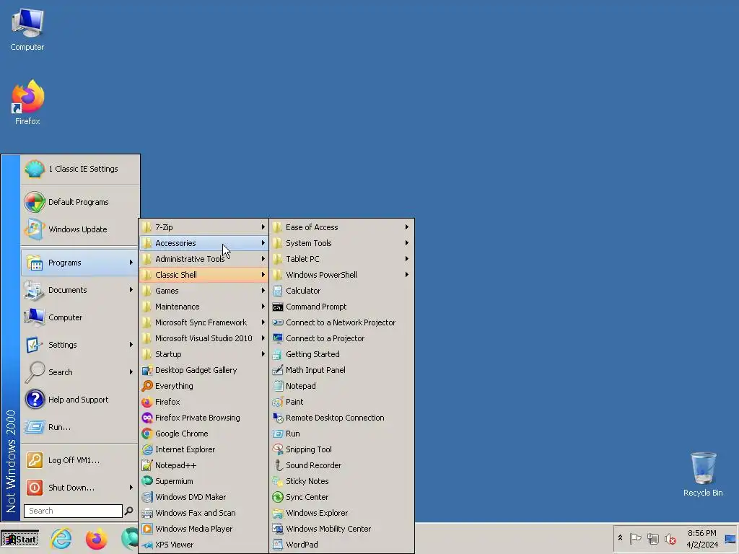Open Supermium browser from Programs

coord(204,481)
